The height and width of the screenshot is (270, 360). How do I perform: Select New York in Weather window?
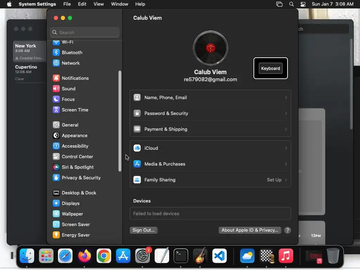coord(30,52)
